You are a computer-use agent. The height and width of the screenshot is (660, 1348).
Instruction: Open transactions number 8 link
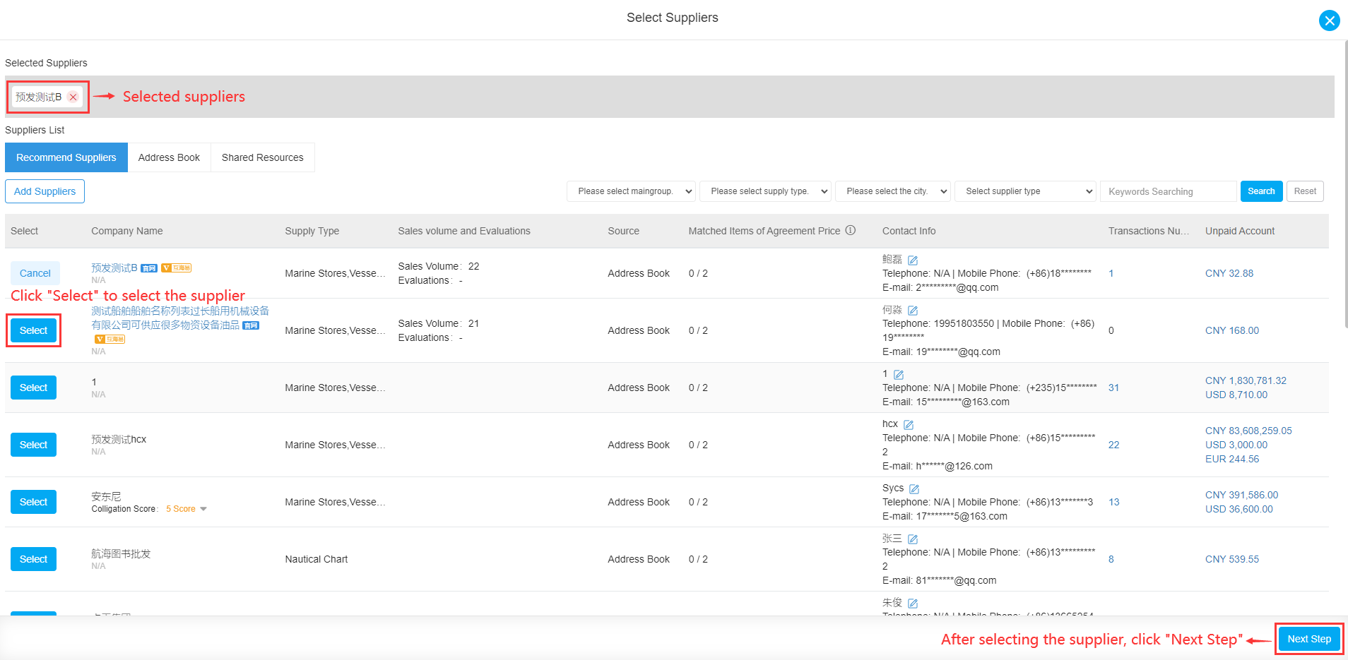coord(1111,559)
